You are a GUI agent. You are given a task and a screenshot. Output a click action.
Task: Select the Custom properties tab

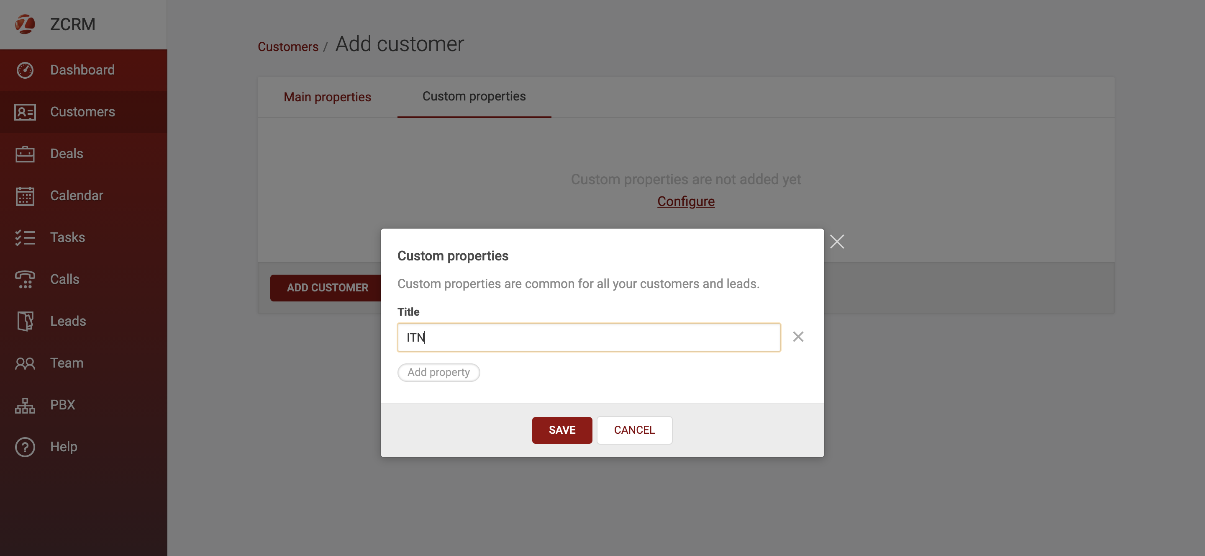[474, 96]
